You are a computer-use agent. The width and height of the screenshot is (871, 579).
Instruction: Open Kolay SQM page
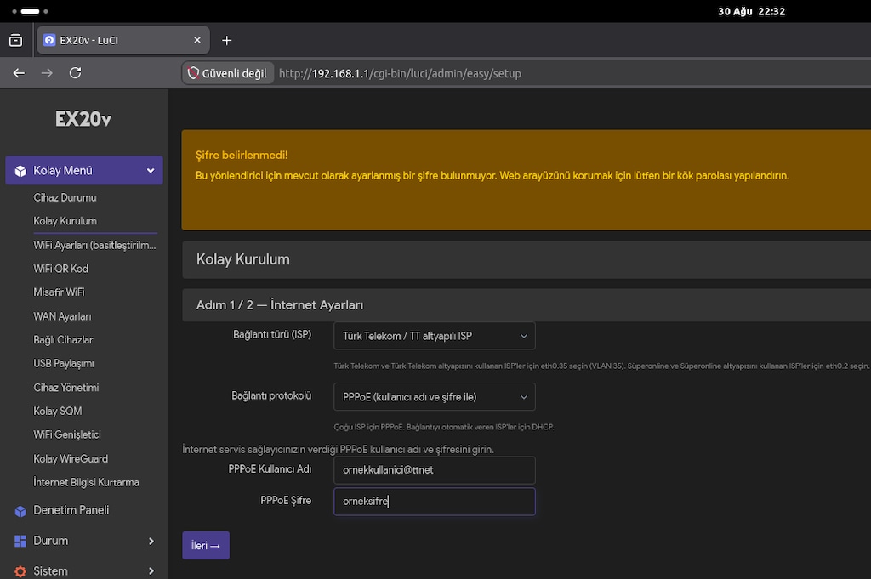coord(58,412)
